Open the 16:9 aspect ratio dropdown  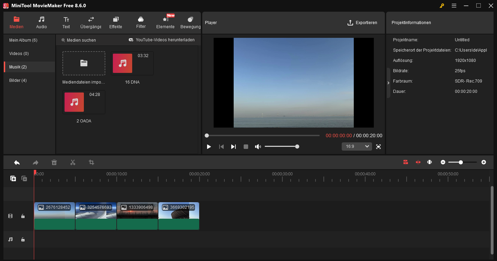pos(357,146)
